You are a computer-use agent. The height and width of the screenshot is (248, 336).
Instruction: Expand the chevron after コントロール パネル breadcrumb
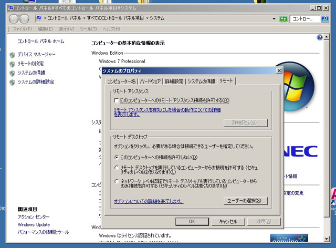(84, 18)
